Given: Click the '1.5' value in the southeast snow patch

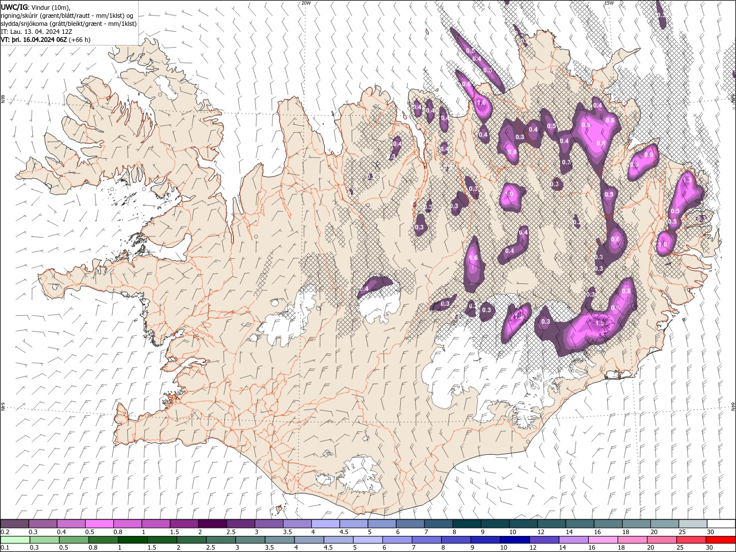Looking at the screenshot, I should (x=600, y=324).
